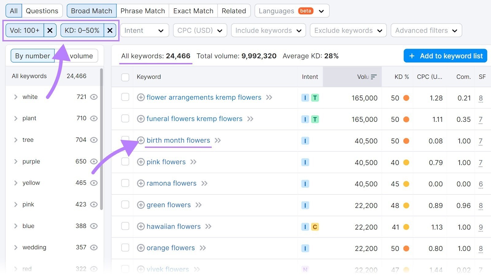This screenshot has width=491, height=278.
Task: Check the box for hawaiian flowers row
Action: [125, 227]
